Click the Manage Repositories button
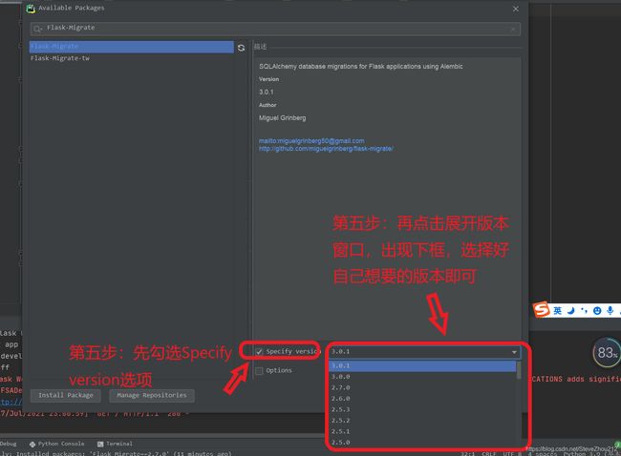The height and width of the screenshot is (456, 621). point(152,396)
